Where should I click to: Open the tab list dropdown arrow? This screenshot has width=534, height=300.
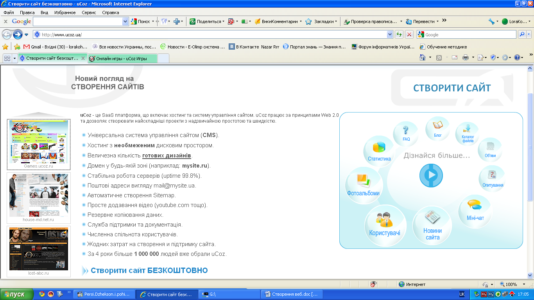pyautogui.click(x=15, y=58)
